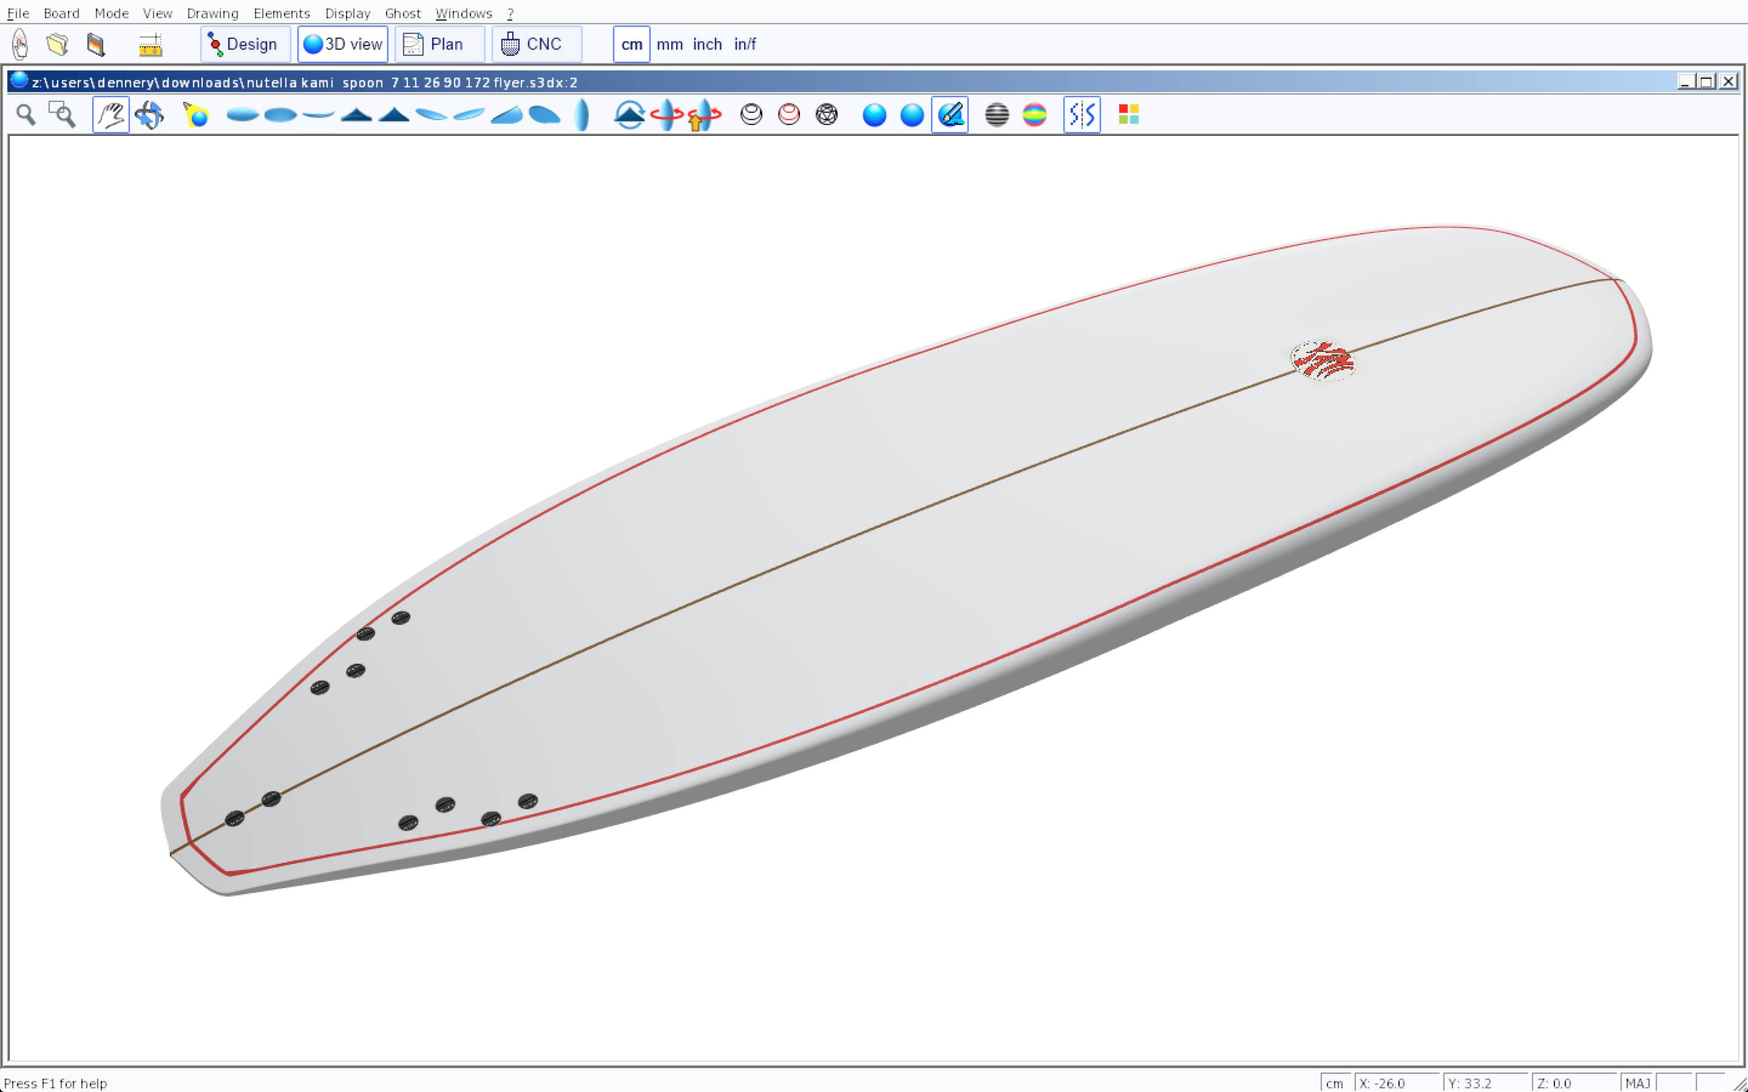Viewport: 1748px width, 1092px height.
Task: Select the pan hand tool
Action: click(110, 115)
